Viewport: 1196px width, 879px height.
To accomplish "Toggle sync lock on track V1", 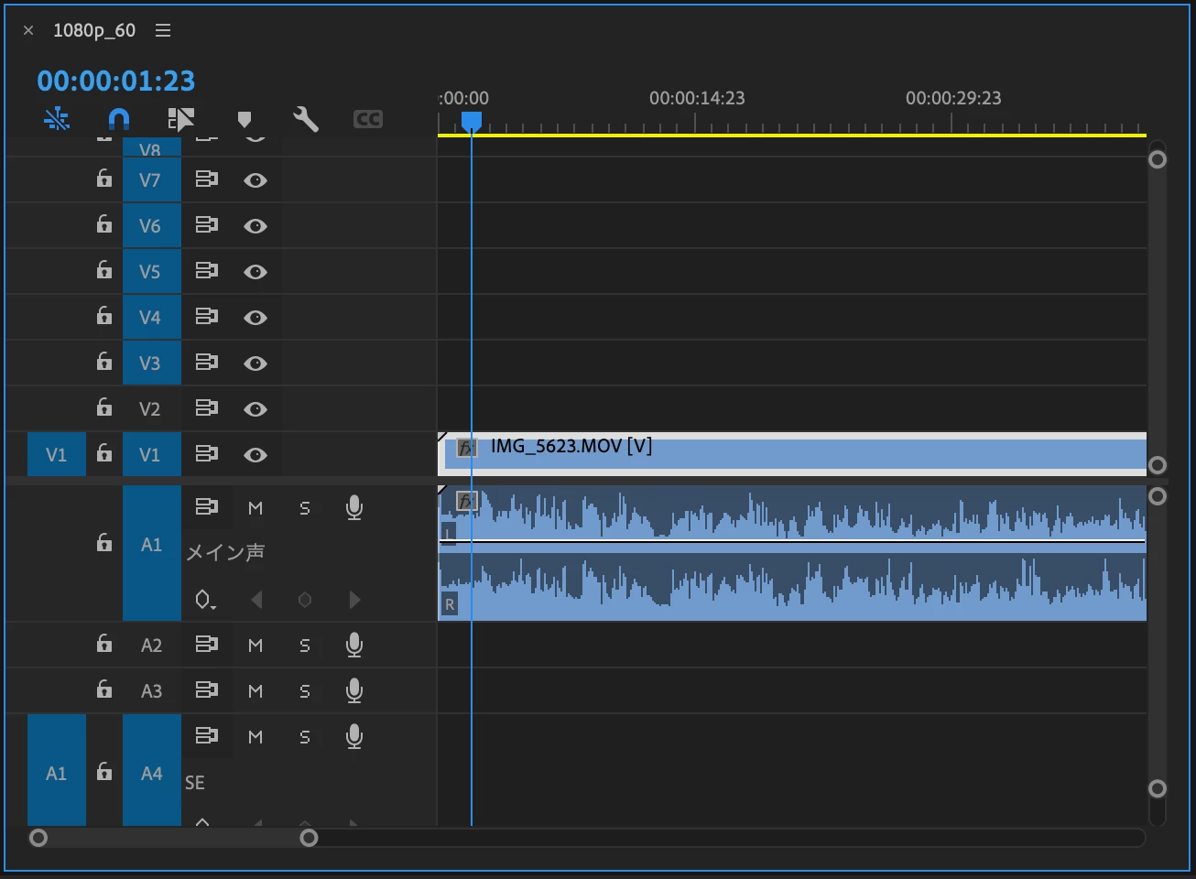I will coord(207,454).
